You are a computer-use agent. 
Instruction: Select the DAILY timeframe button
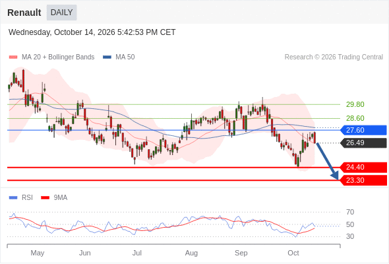(x=61, y=13)
